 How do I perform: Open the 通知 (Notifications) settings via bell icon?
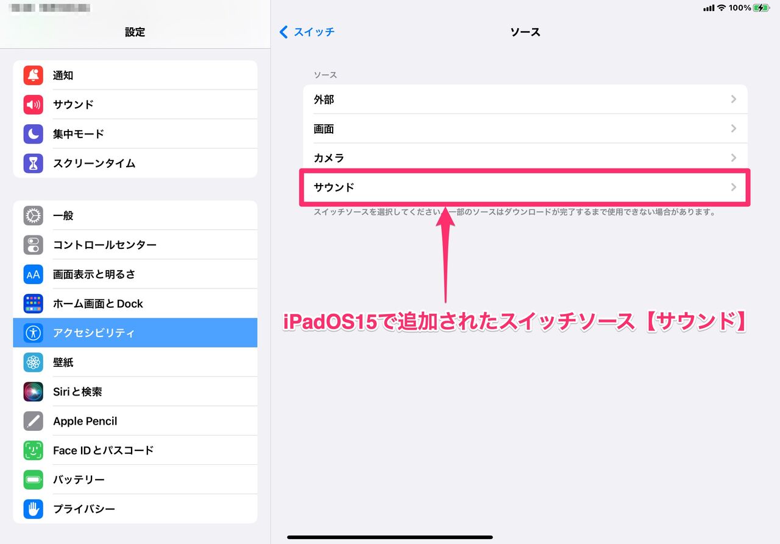tap(33, 75)
